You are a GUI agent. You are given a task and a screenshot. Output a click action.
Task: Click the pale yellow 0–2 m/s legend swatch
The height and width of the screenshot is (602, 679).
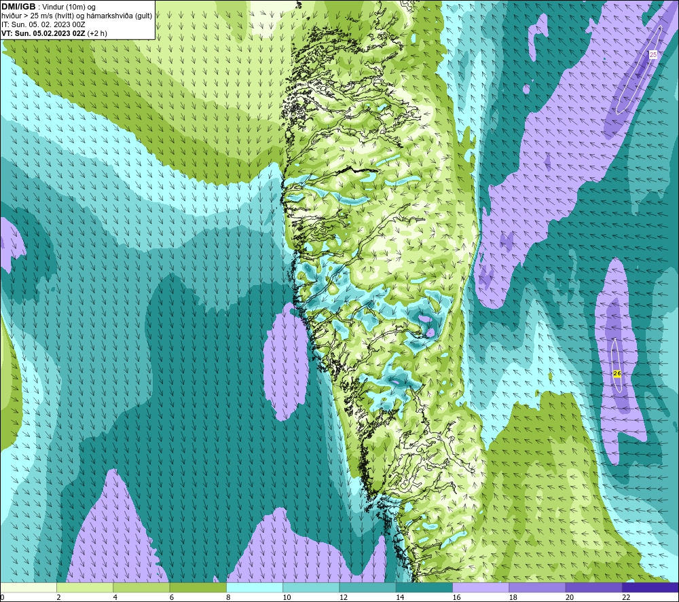pos(28,587)
